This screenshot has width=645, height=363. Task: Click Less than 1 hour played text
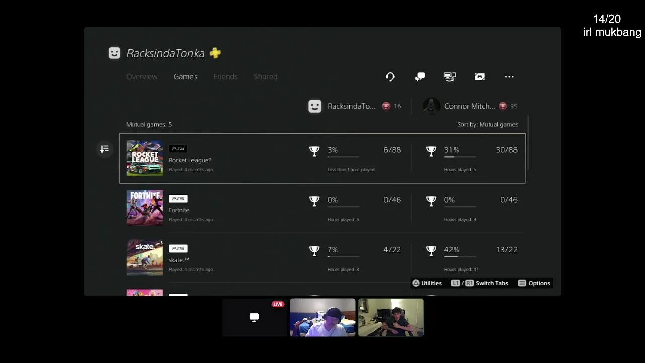[x=351, y=170]
